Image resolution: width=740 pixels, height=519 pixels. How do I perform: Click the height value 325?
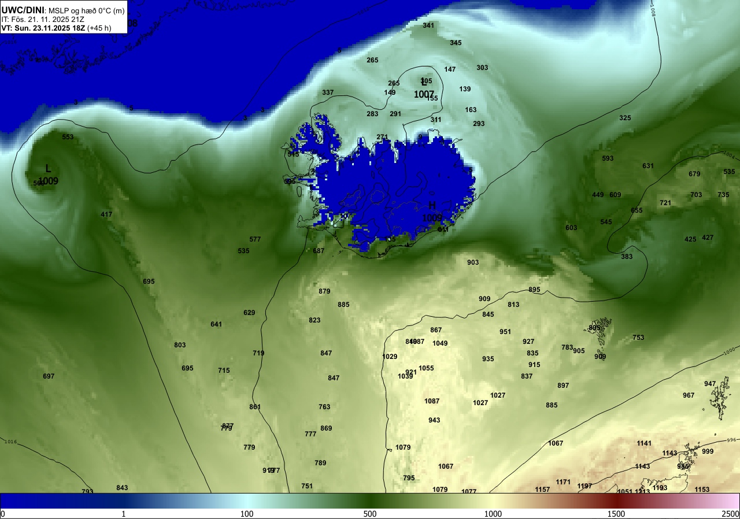pos(625,118)
